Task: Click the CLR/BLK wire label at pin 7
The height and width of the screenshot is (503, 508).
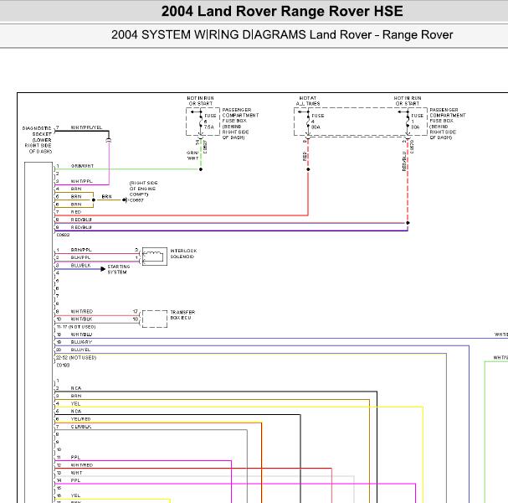Action: 81,427
